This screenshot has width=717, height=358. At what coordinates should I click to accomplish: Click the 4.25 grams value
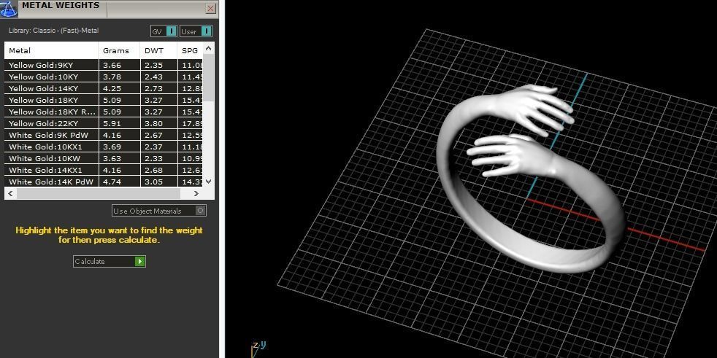point(112,88)
